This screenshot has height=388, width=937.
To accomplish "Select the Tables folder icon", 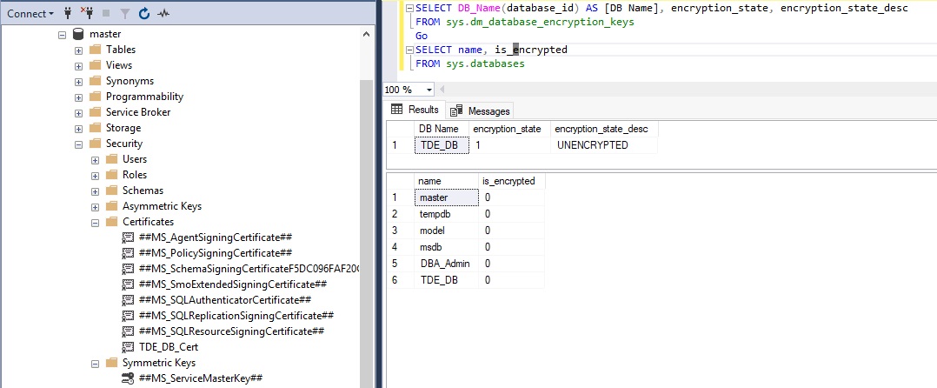I will pyautogui.click(x=95, y=50).
